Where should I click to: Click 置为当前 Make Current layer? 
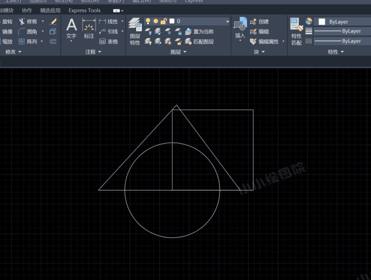[199, 32]
